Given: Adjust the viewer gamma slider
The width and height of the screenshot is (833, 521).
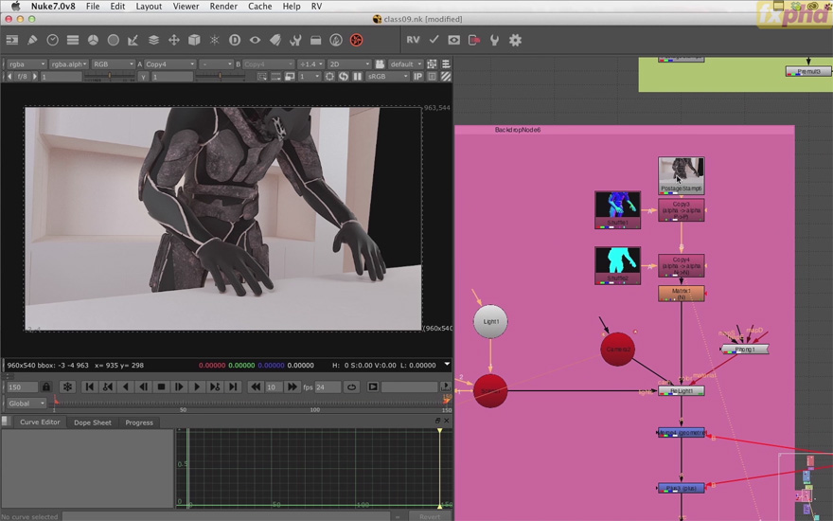Looking at the screenshot, I should [x=220, y=77].
